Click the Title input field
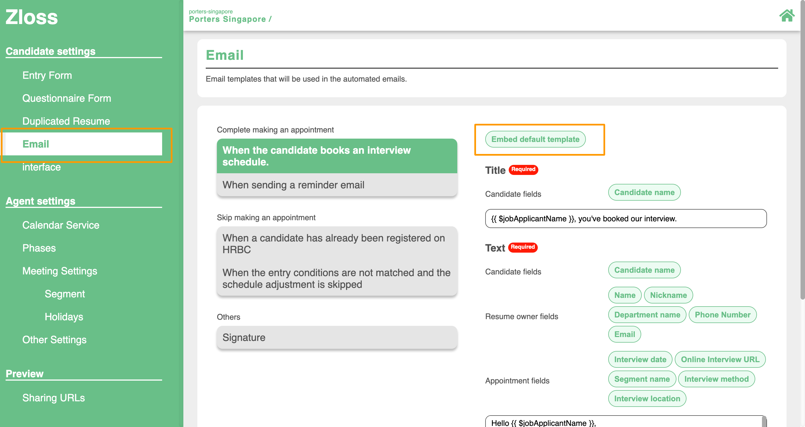The width and height of the screenshot is (805, 427). pos(626,218)
